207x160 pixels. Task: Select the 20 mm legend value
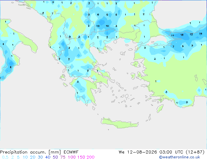click(33, 157)
